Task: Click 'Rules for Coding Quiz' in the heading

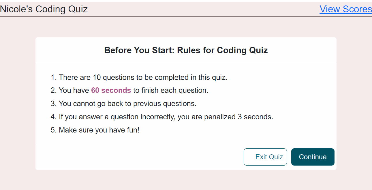Action: (222, 50)
